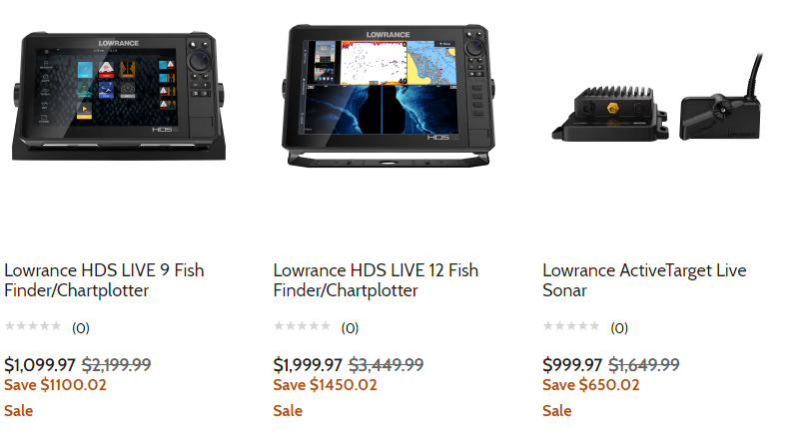Select the $1,999.97 sale price
Screen dimensions: 789x440
pyautogui.click(x=308, y=364)
